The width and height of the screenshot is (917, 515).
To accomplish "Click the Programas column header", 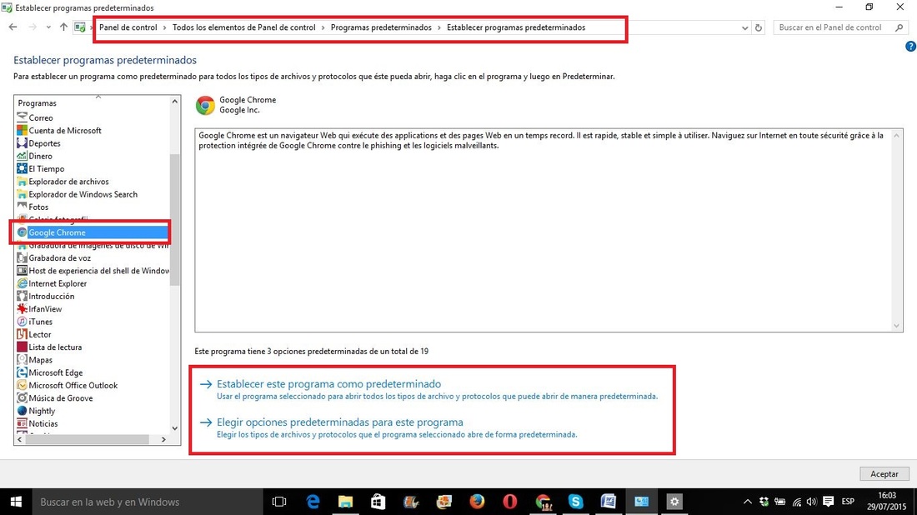I will (x=37, y=102).
